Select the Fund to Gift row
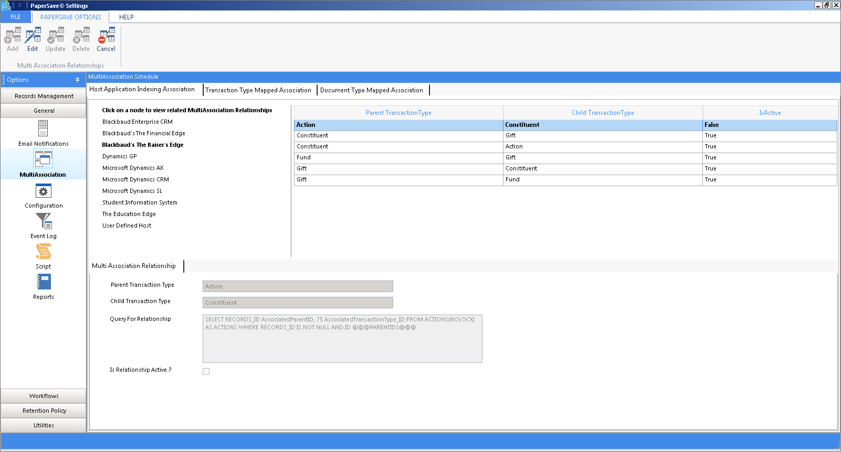 pyautogui.click(x=565, y=158)
